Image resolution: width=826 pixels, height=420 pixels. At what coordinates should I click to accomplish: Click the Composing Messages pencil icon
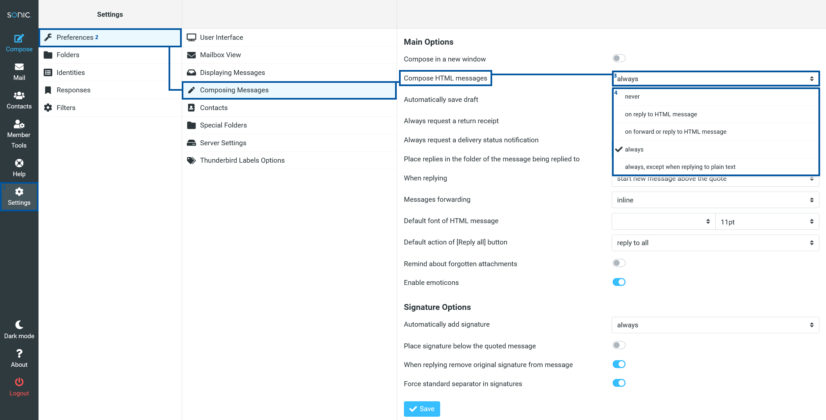(x=191, y=90)
